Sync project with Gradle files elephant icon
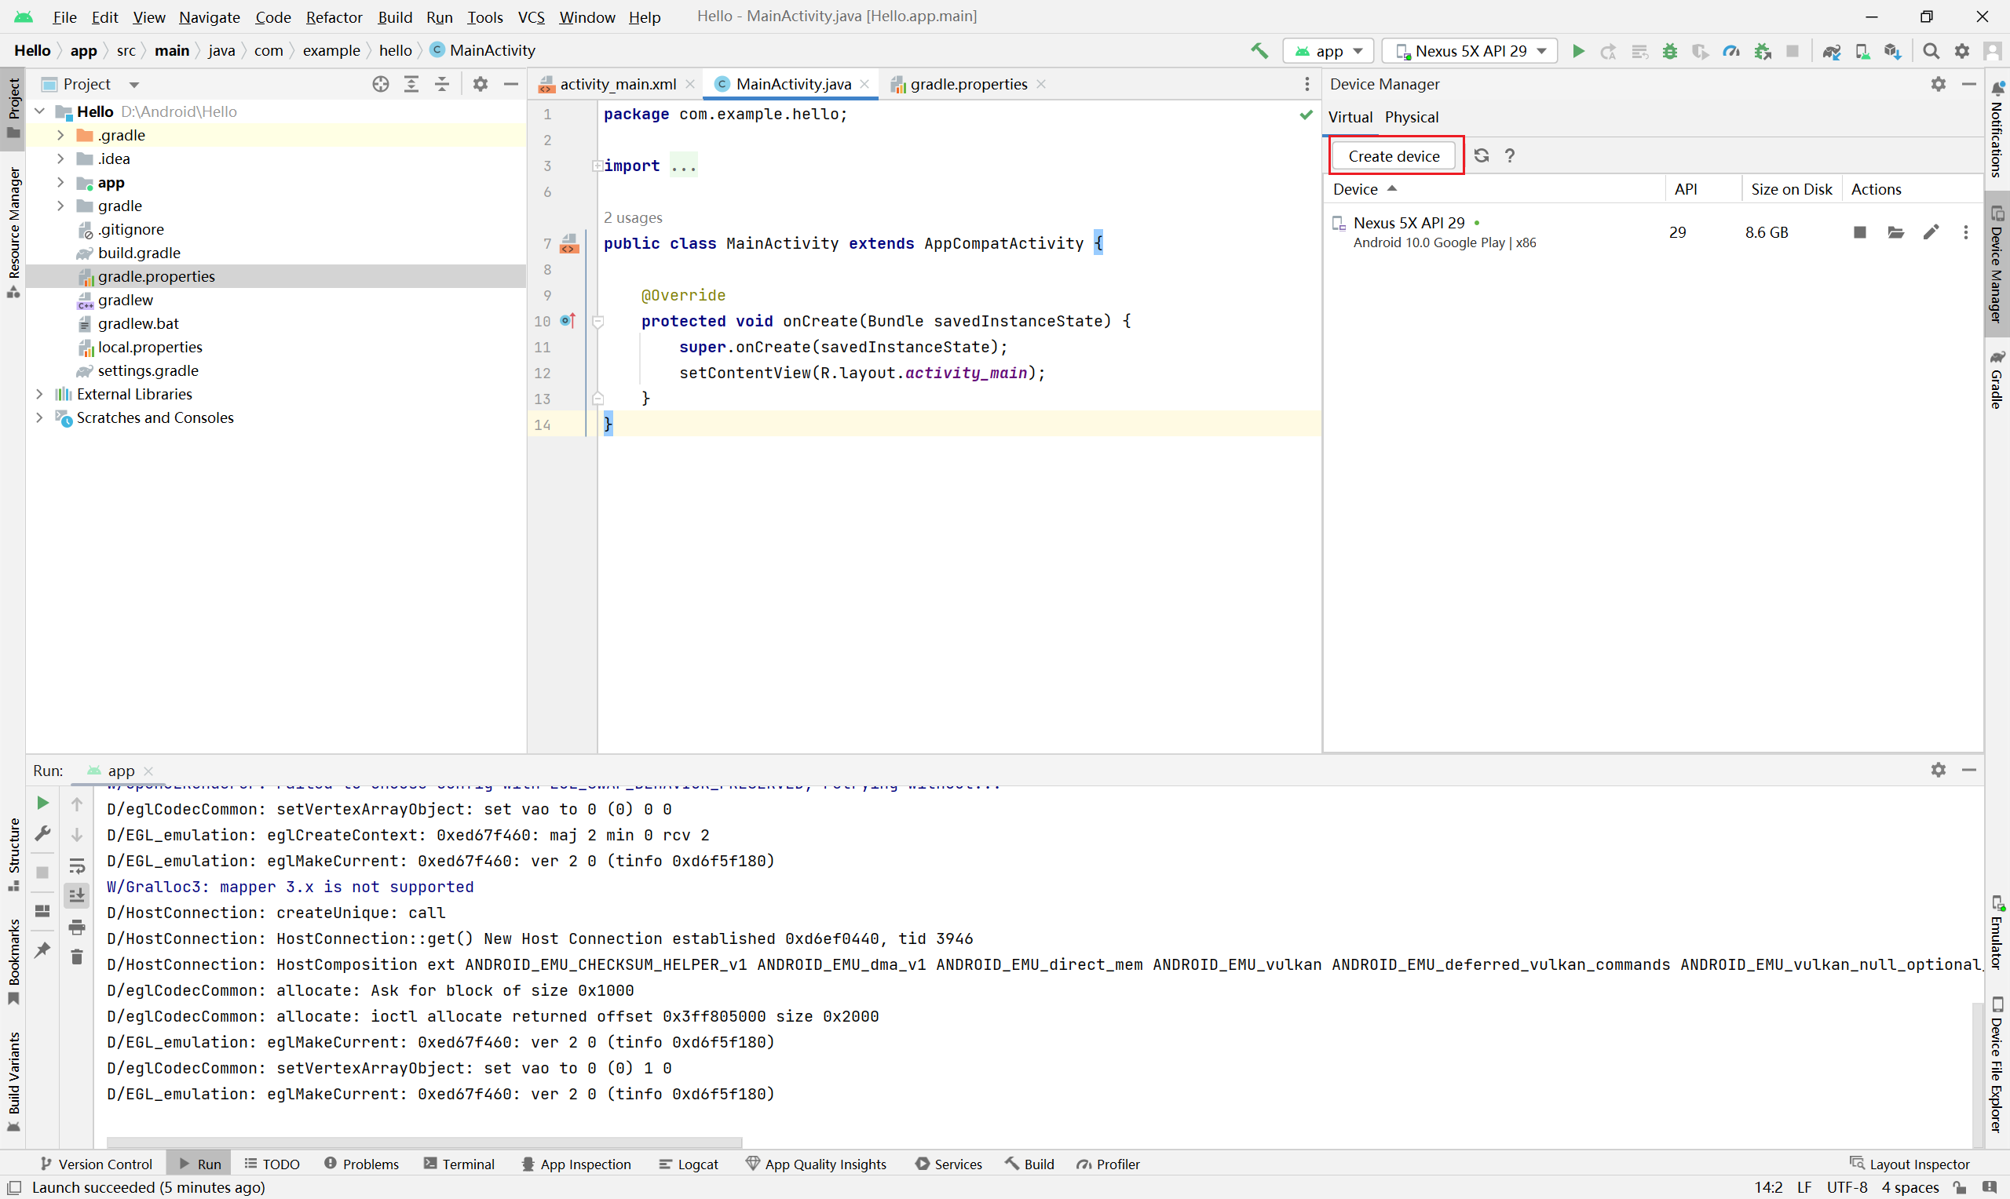Viewport: 2010px width, 1199px height. pos(1832,51)
